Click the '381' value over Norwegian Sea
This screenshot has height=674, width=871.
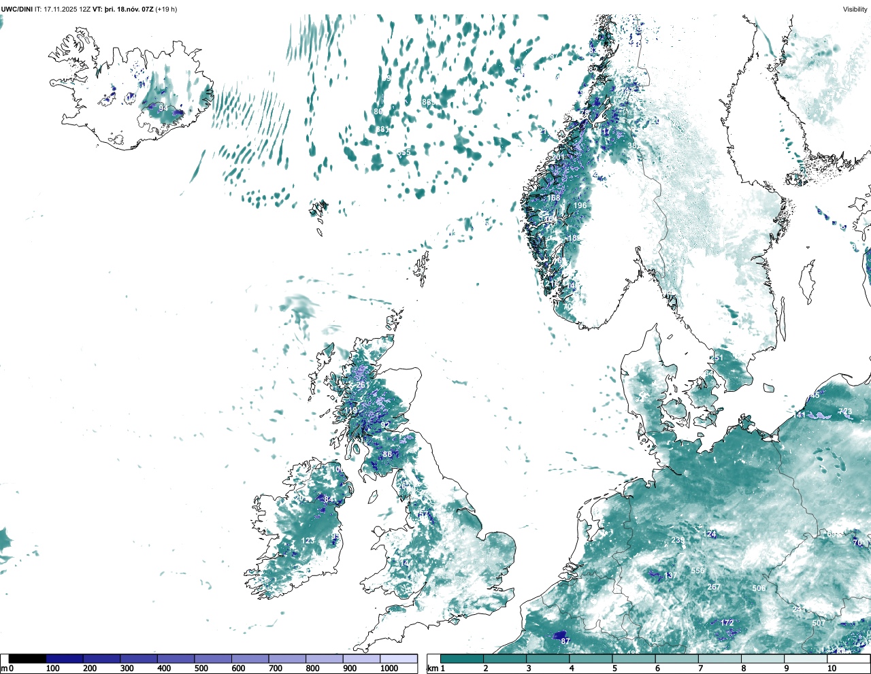(382, 129)
